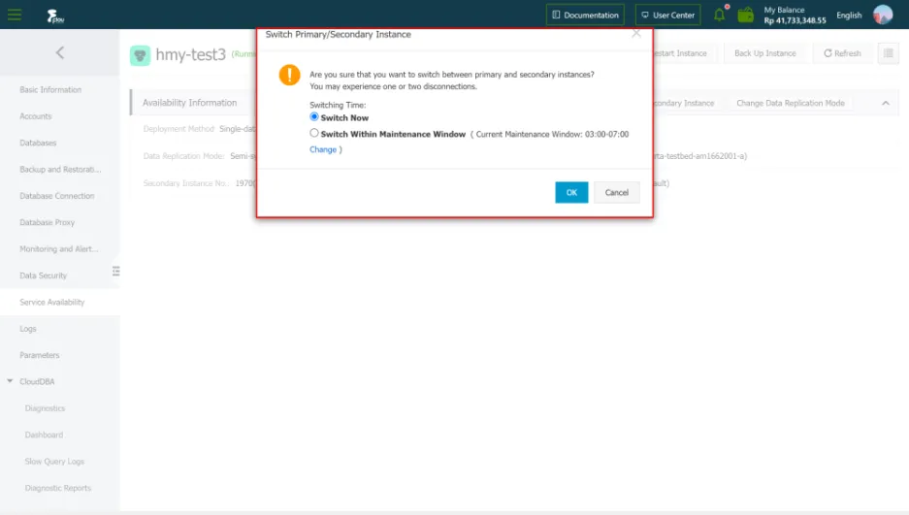The height and width of the screenshot is (515, 909).
Task: Open the notifications bell
Action: [720, 15]
